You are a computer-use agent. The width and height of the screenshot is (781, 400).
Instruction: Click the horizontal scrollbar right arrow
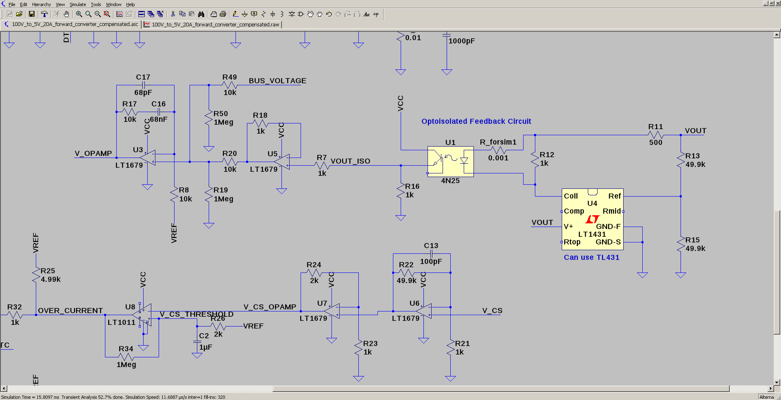point(770,389)
